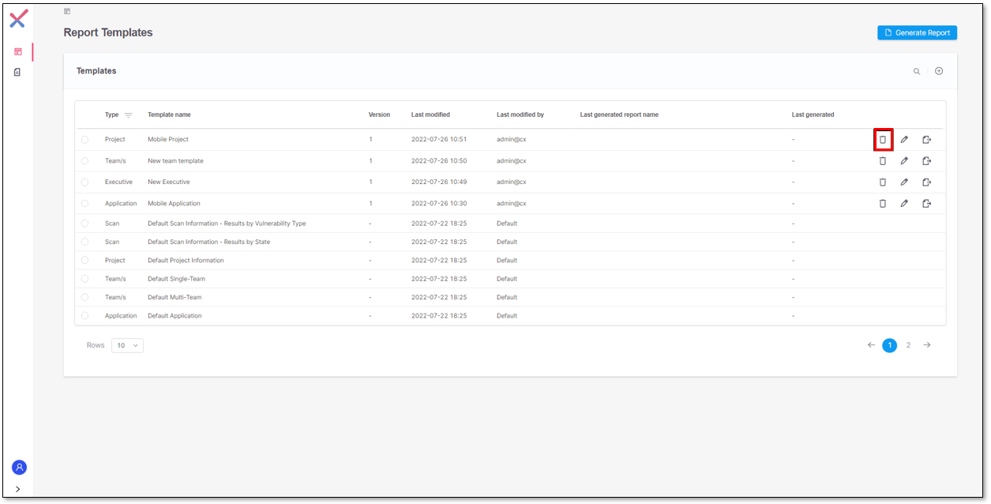Click the next page arrow
The height and width of the screenshot is (504, 991).
pos(927,345)
